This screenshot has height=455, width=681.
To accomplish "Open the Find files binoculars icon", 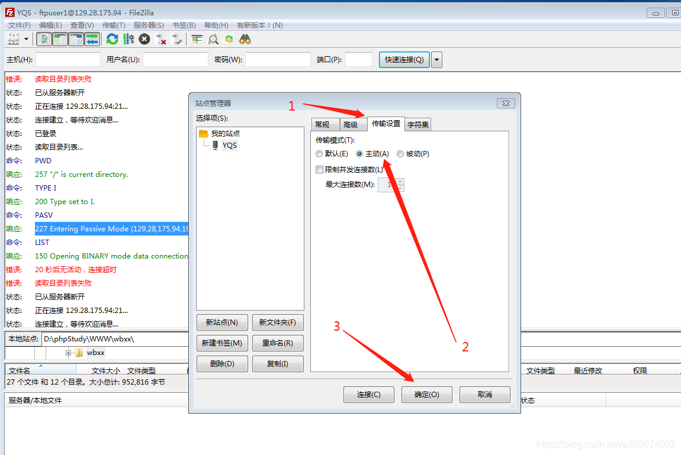I will click(245, 39).
